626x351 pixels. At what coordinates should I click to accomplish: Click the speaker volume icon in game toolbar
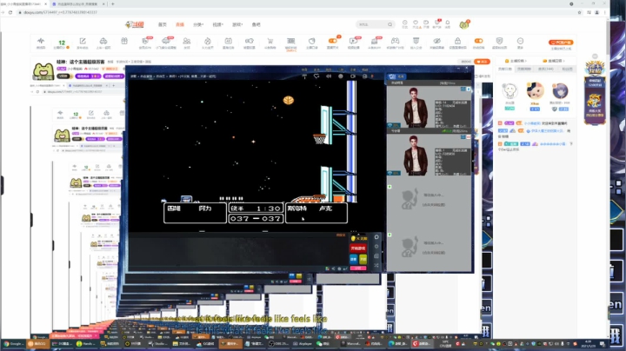pos(329,76)
